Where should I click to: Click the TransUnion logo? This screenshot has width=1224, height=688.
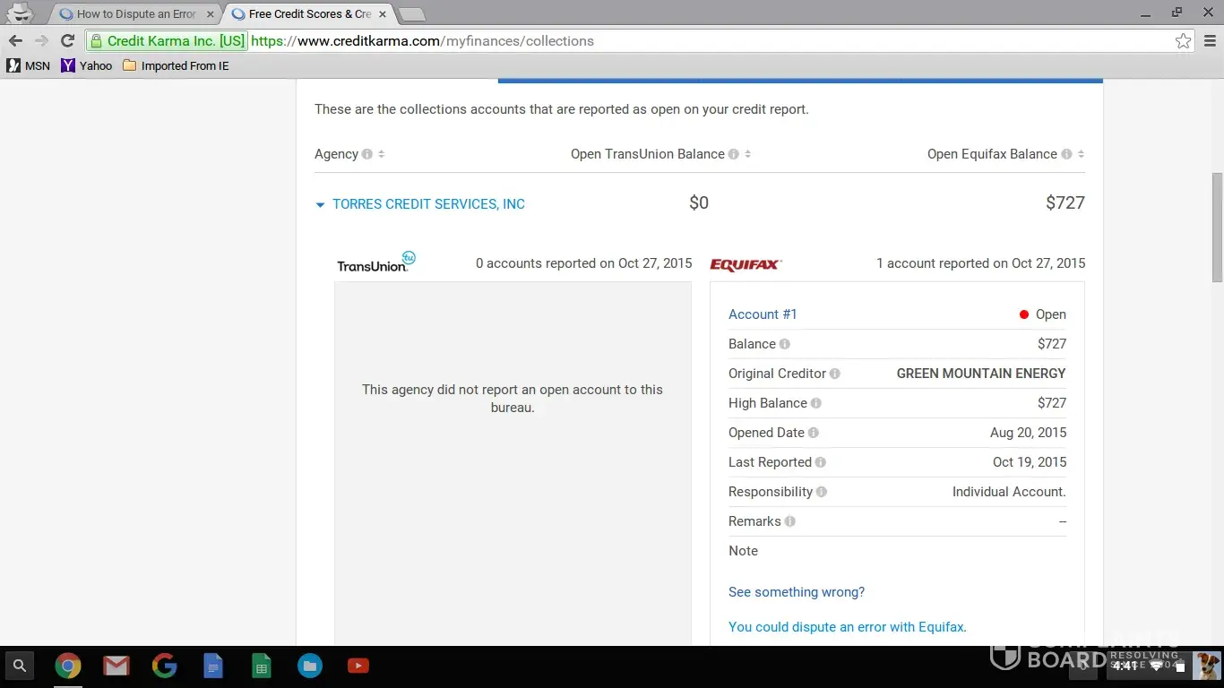click(x=376, y=262)
